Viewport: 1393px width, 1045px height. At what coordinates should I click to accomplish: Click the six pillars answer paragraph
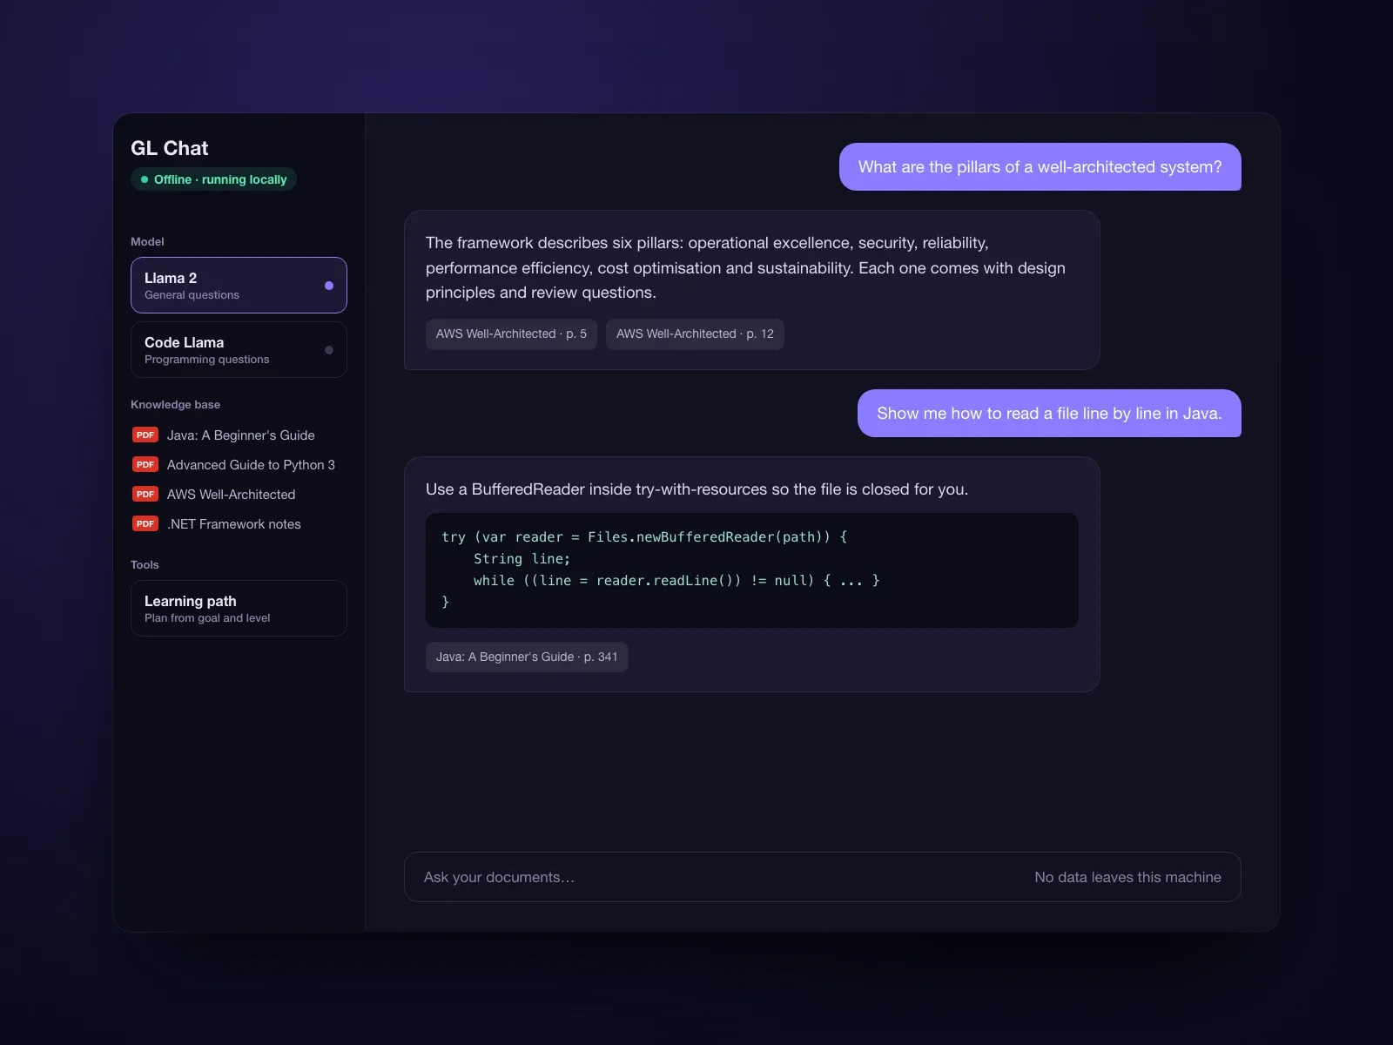(x=745, y=267)
